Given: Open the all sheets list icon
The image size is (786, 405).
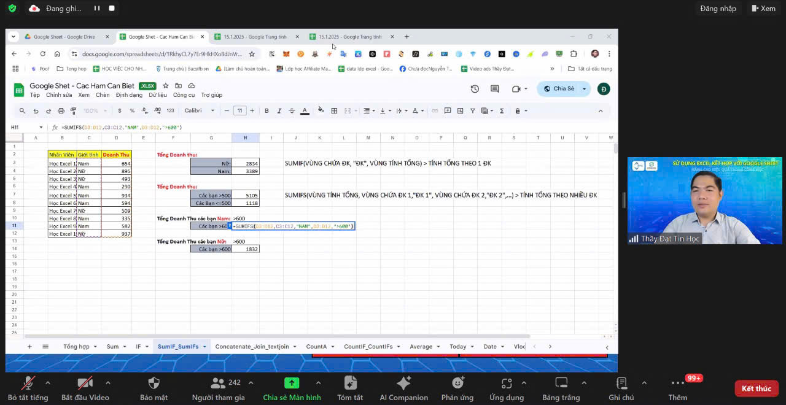Looking at the screenshot, I should pos(45,347).
